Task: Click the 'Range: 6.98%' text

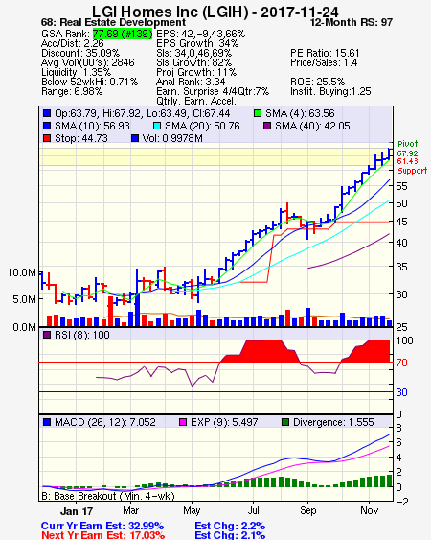Action: tap(72, 92)
